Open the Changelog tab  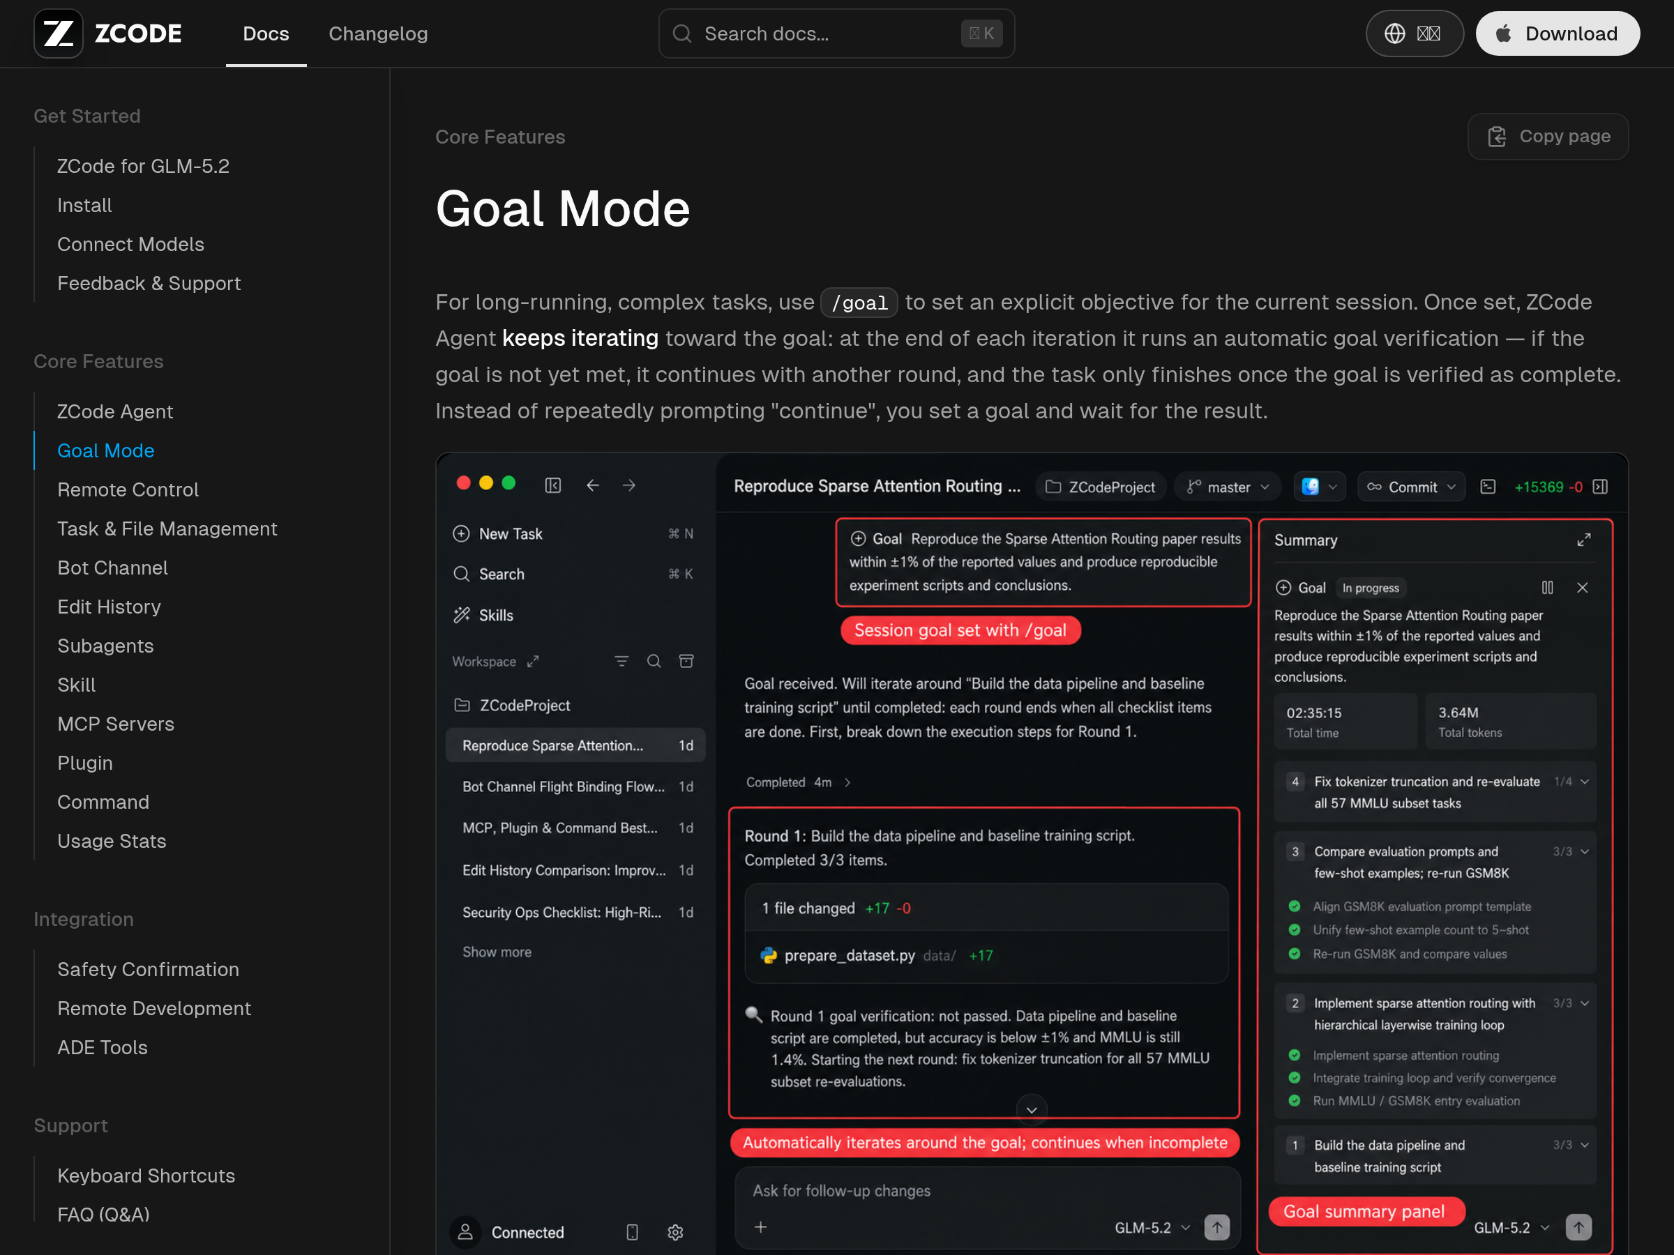point(377,33)
